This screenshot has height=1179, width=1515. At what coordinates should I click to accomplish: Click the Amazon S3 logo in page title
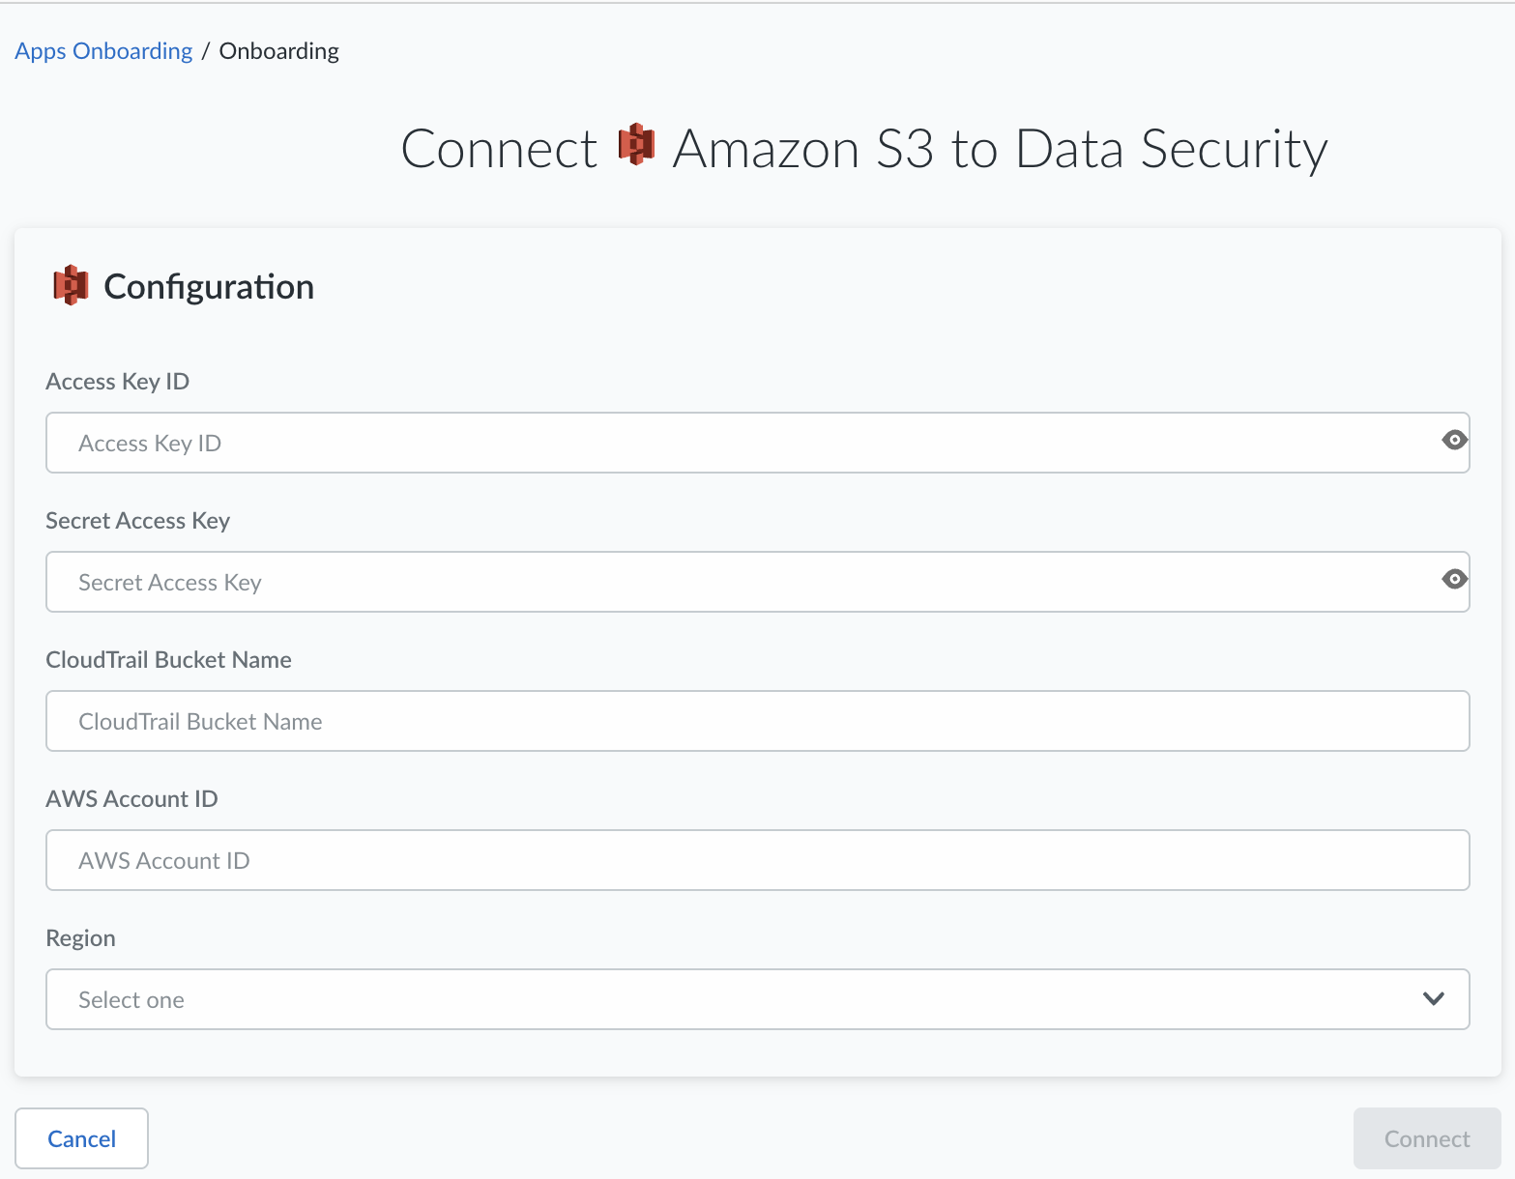click(x=636, y=145)
